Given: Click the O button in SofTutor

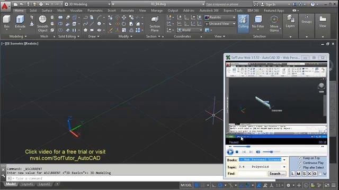Looking at the screenshot, I should tap(315, 174).
